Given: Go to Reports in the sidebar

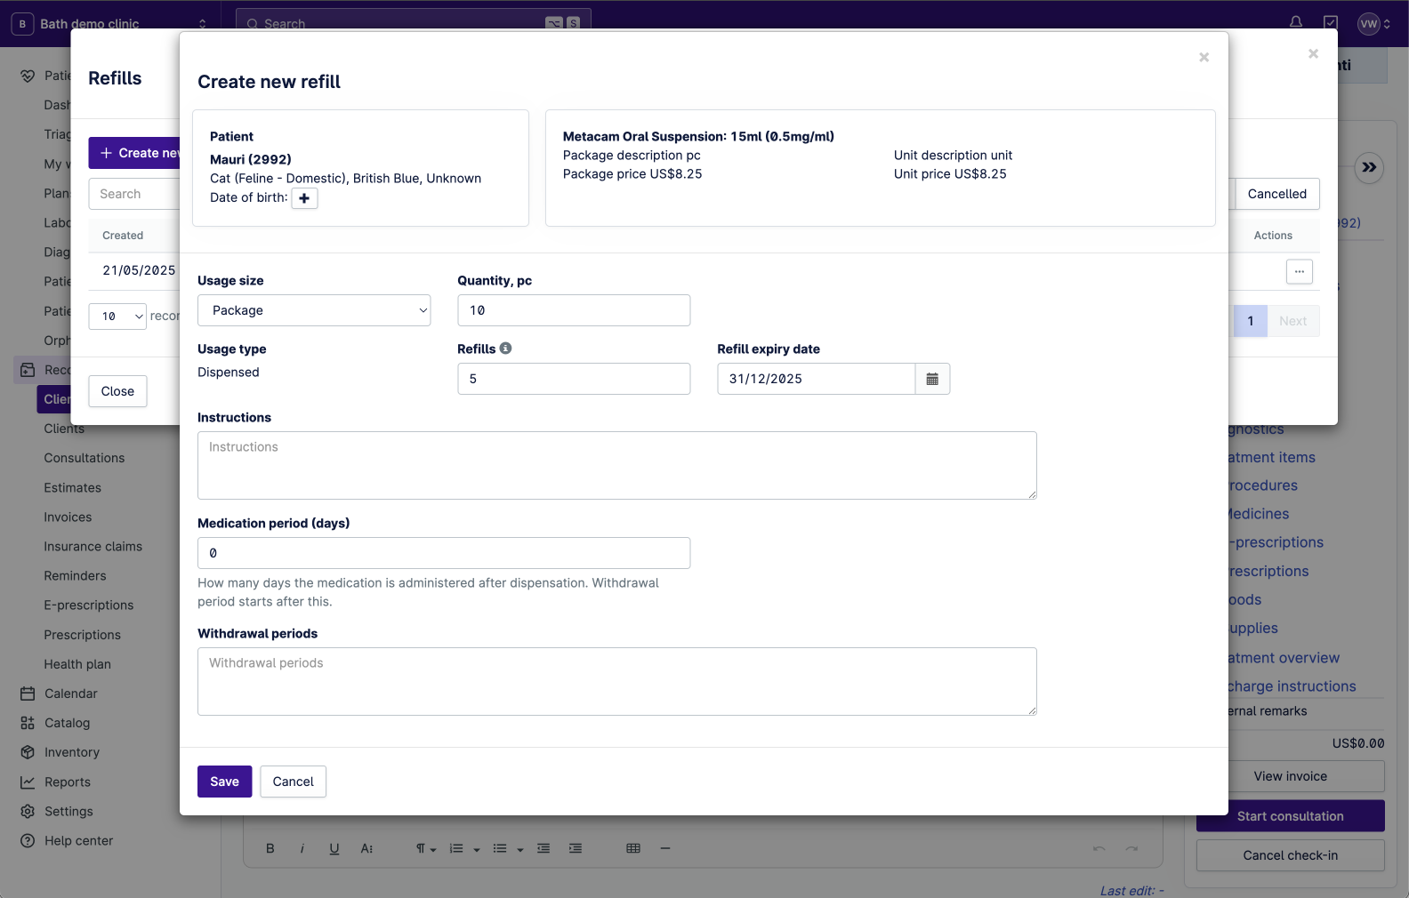Looking at the screenshot, I should coord(68,782).
